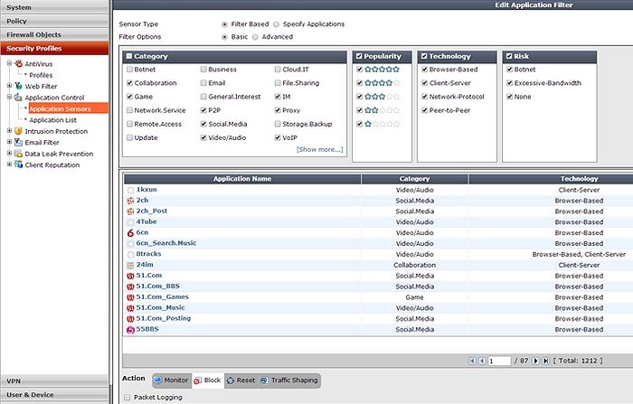The height and width of the screenshot is (404, 633).
Task: Click the Data Leak Prevention icon
Action: (18, 154)
